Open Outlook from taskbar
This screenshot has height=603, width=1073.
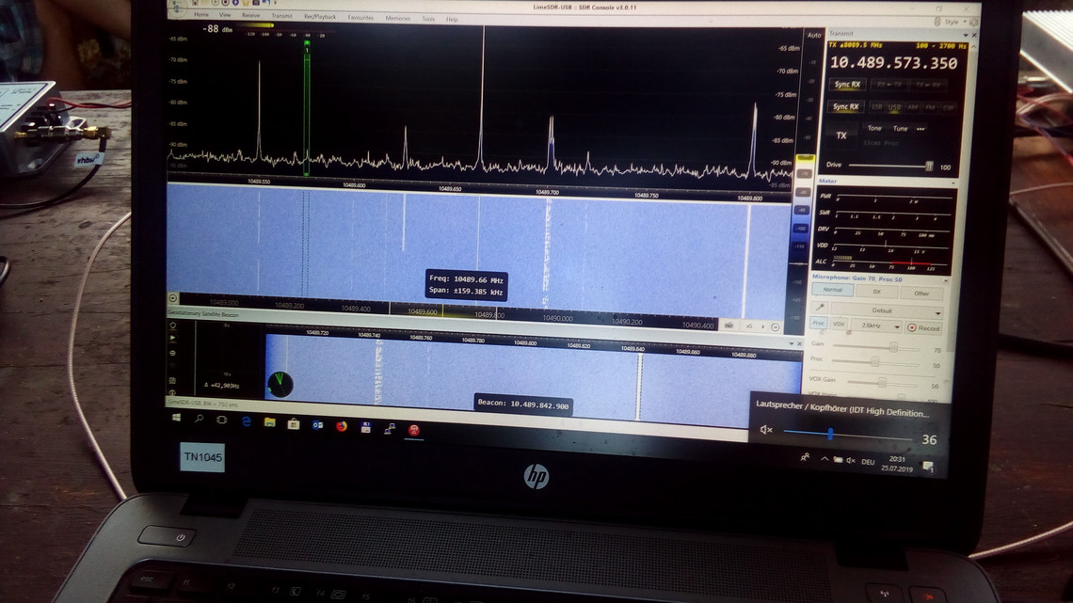pyautogui.click(x=317, y=425)
